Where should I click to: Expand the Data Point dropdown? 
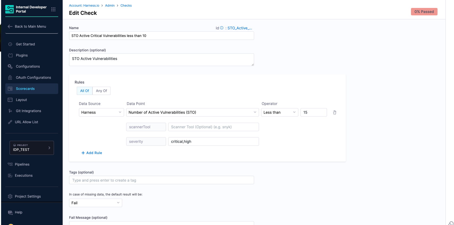coord(192,112)
